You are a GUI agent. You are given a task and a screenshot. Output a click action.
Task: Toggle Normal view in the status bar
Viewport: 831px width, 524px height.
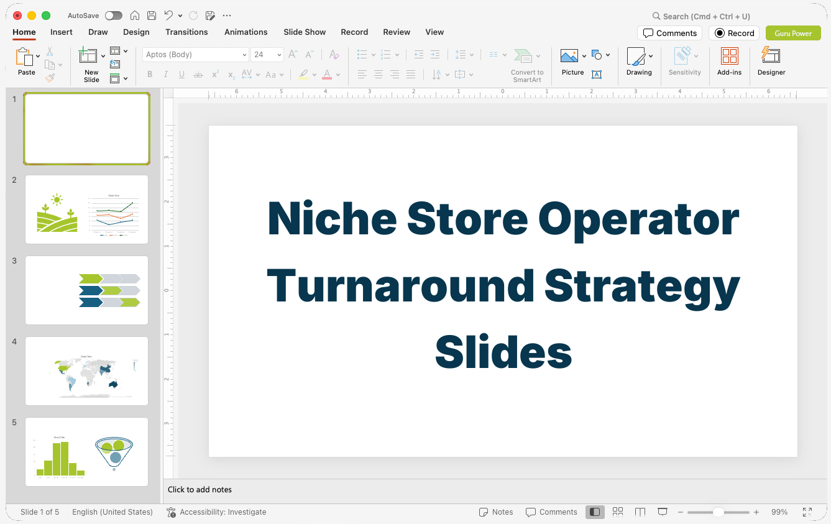pyautogui.click(x=595, y=512)
